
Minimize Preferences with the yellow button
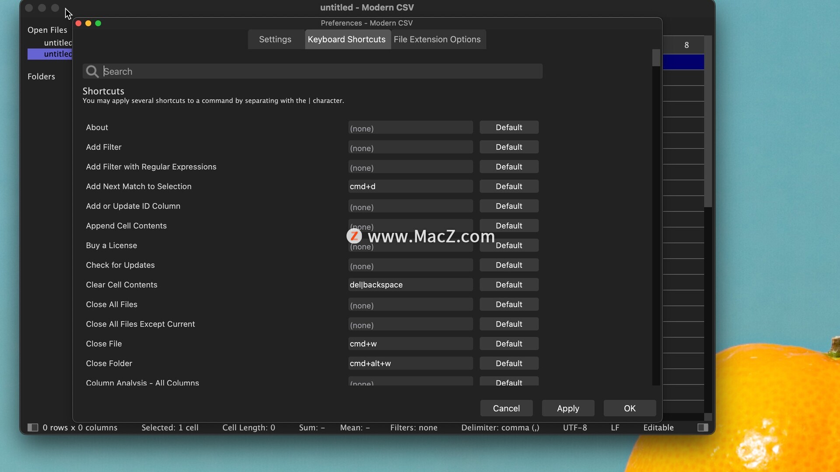coord(88,23)
